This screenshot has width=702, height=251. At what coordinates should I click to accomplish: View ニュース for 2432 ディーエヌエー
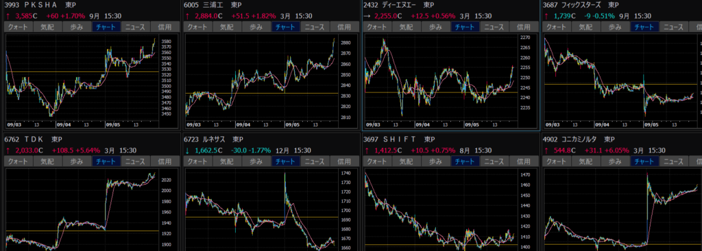pos(494,27)
